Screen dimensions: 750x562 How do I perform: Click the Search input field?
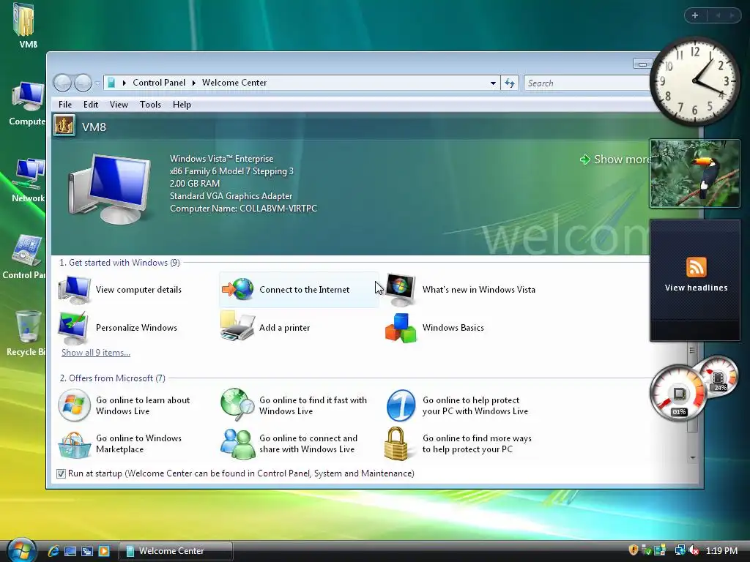(x=587, y=83)
